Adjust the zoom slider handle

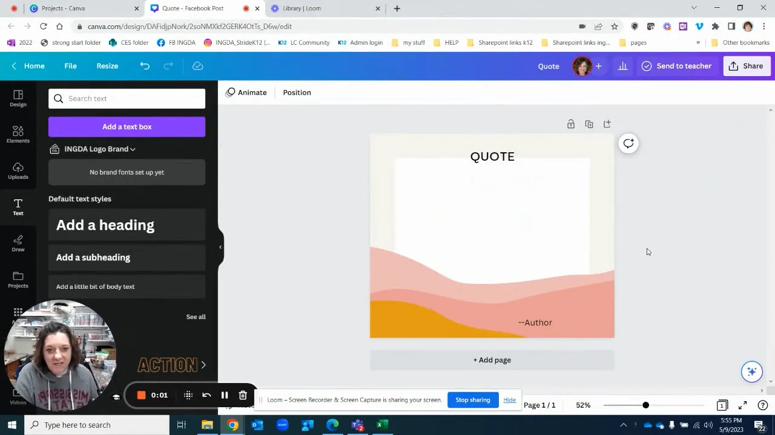click(645, 405)
